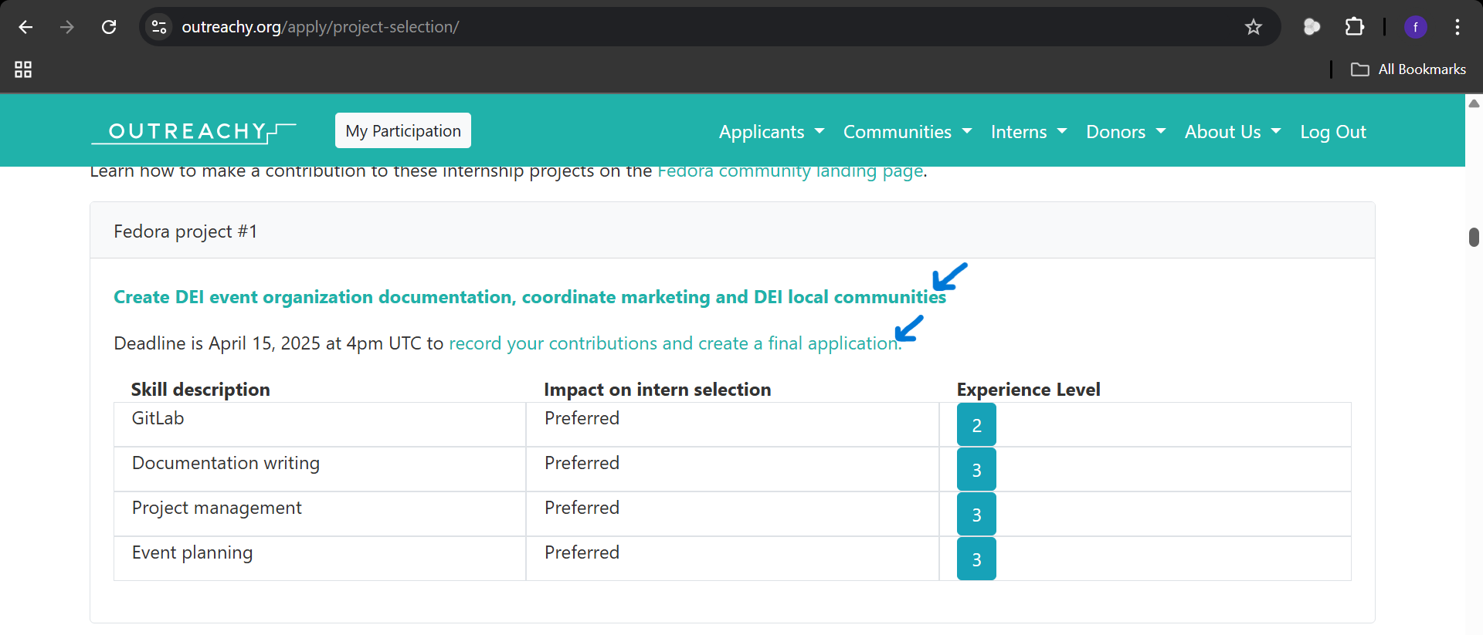1483x635 pixels.
Task: Click Documentation writing experience level 3 badge
Action: click(x=976, y=470)
